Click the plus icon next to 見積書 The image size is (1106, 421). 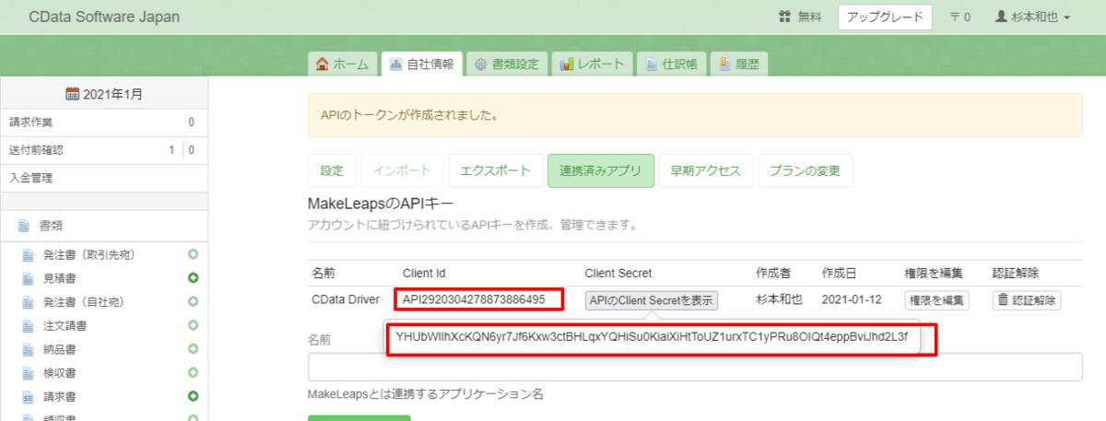pos(194,277)
